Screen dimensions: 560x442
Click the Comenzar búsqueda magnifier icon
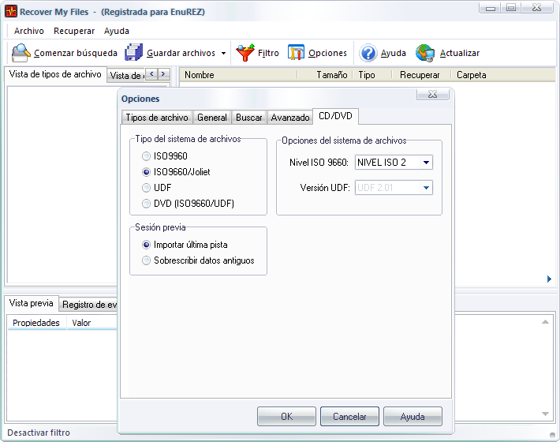click(x=21, y=53)
